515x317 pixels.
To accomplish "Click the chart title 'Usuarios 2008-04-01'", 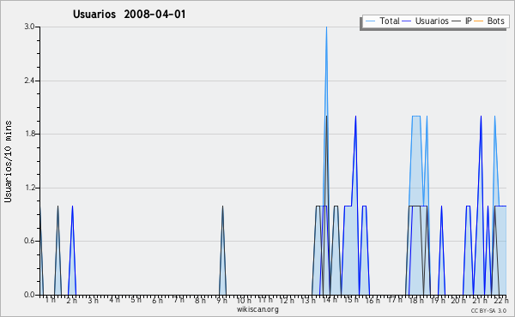I will tap(129, 15).
